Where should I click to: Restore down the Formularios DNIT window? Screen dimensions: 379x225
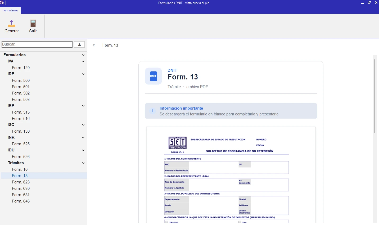tap(369, 3)
